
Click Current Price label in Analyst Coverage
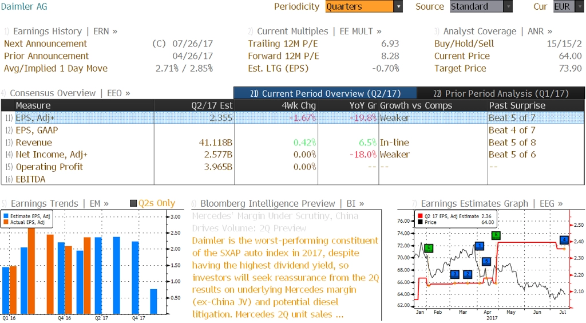pos(462,56)
